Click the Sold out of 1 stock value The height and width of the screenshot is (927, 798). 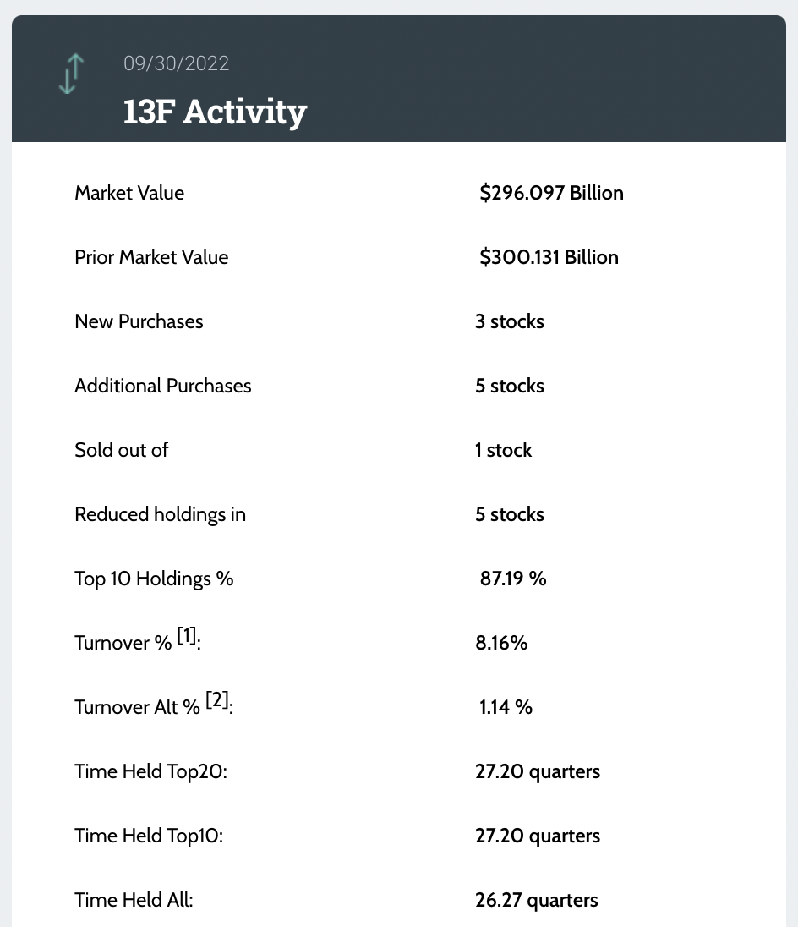click(504, 450)
